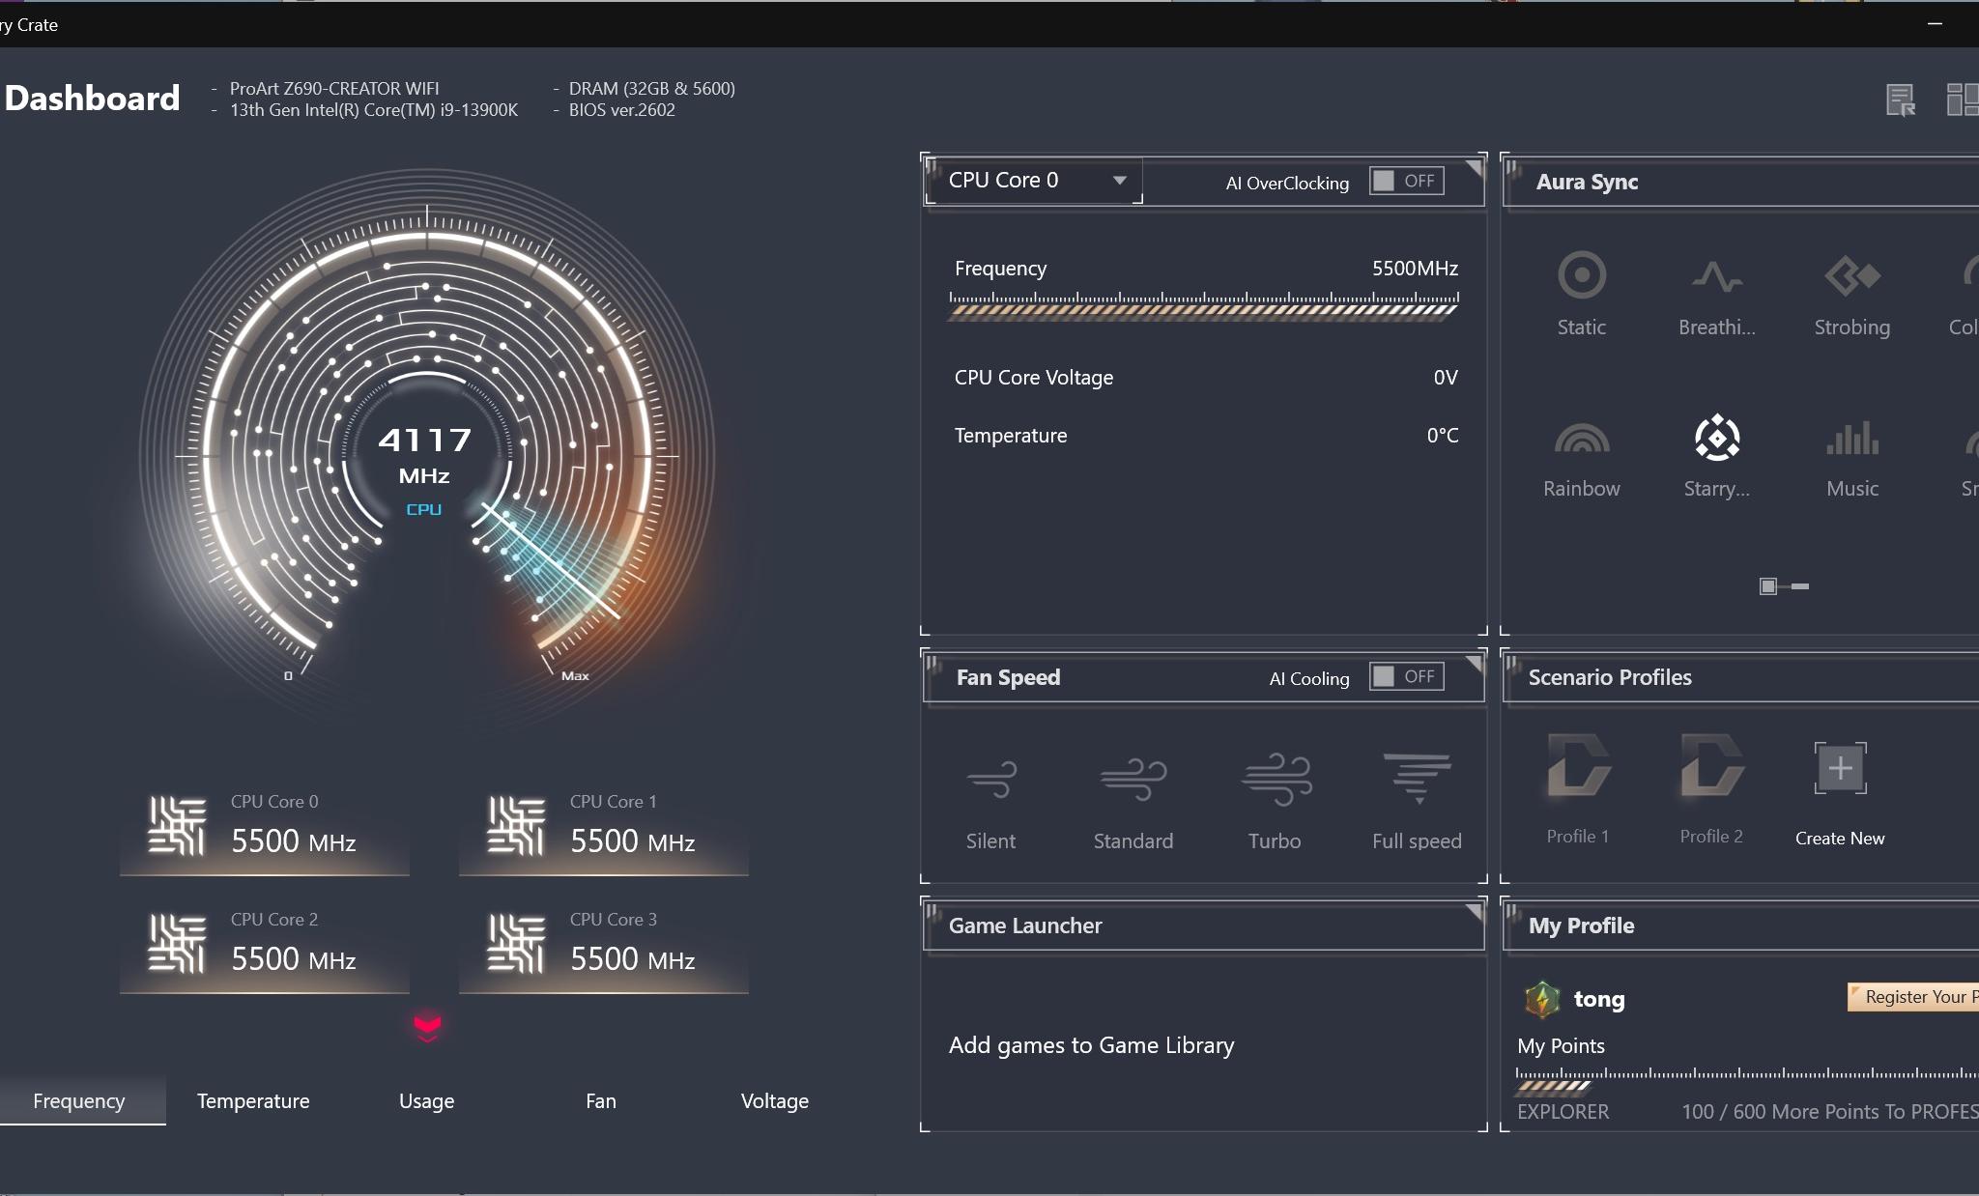Open the CPU Core 0 dropdown
The width and height of the screenshot is (1979, 1196).
1034,180
